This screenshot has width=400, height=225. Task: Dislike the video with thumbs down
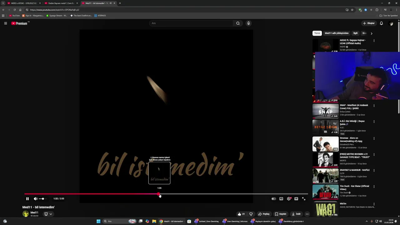tap(251, 214)
